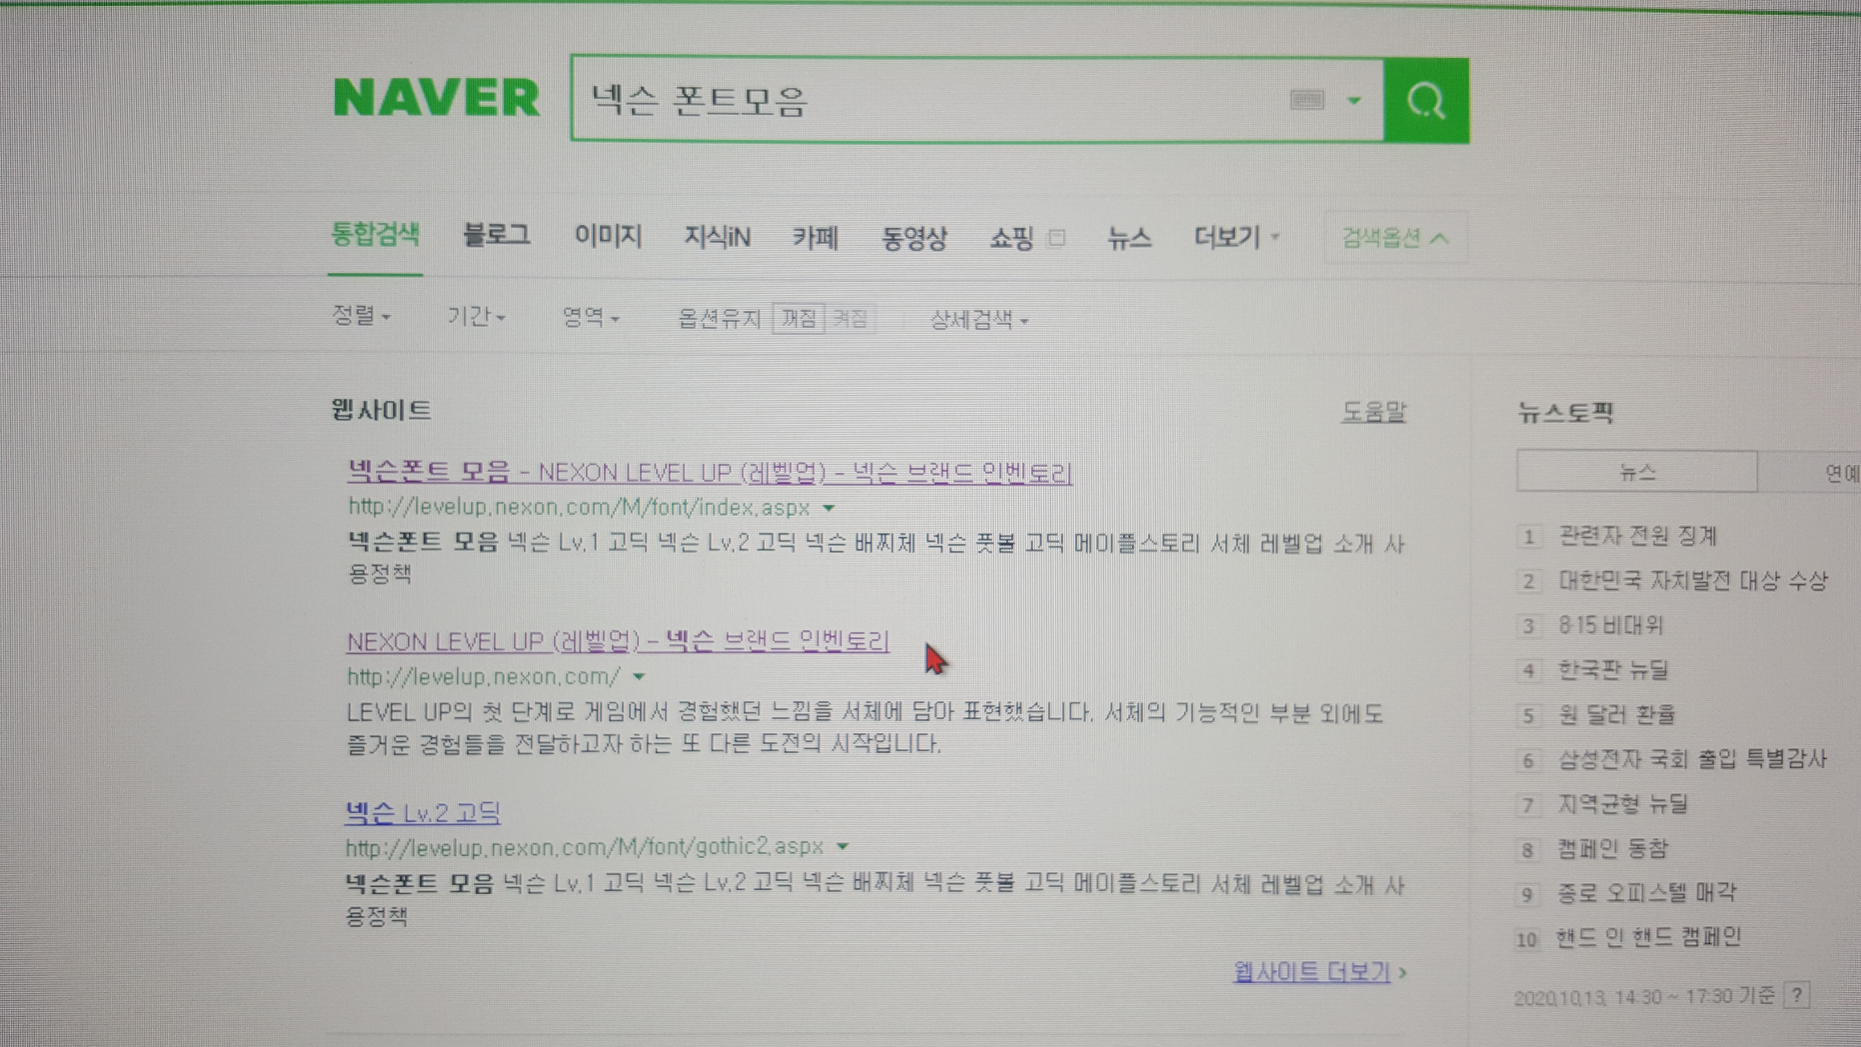The width and height of the screenshot is (1861, 1047).
Task: Expand arrow beside gothic2.aspx URL
Action: 843,846
